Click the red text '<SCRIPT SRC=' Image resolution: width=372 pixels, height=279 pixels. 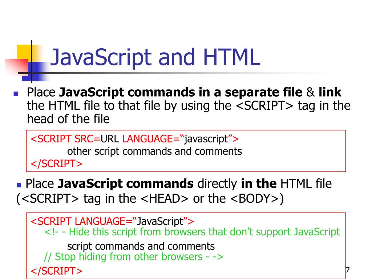click(x=65, y=139)
